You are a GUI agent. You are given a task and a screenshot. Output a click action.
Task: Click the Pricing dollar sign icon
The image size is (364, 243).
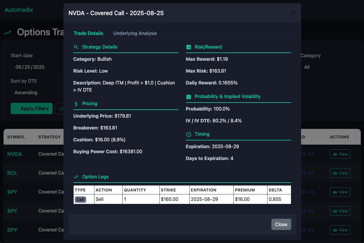click(x=76, y=104)
